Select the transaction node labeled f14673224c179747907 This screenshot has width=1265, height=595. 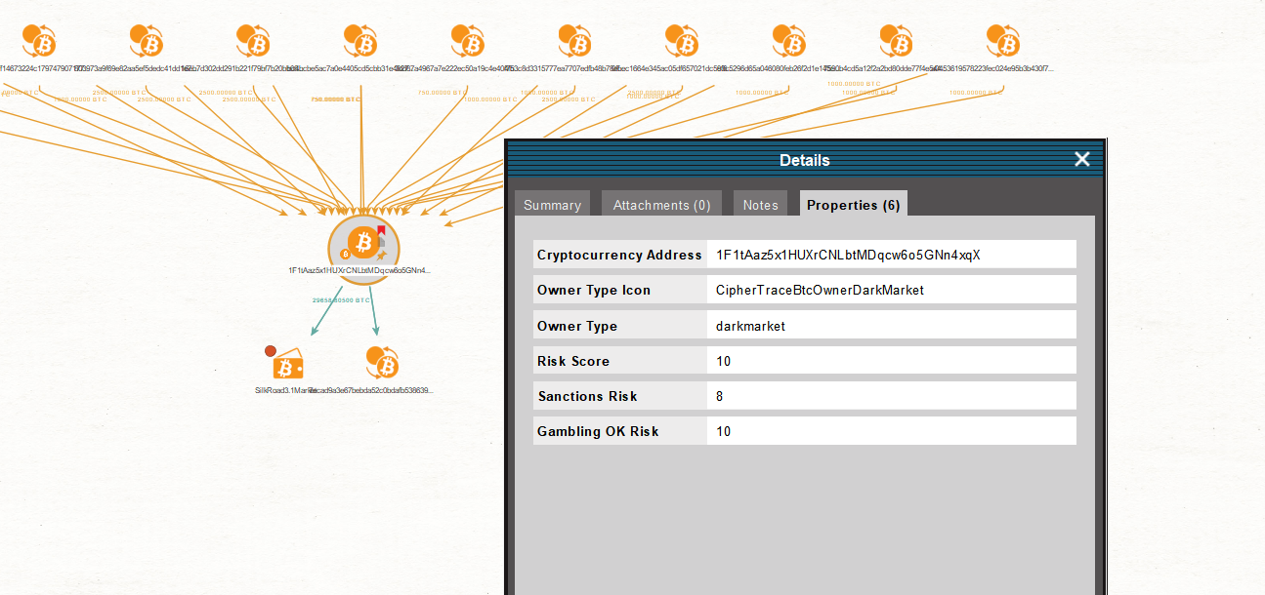40,41
